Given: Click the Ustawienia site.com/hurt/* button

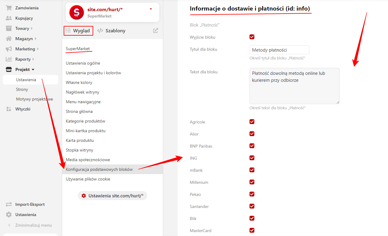Looking at the screenshot, I should [x=113, y=196].
